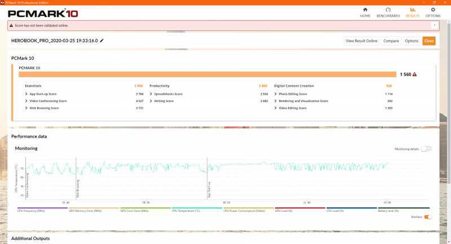This screenshot has height=244, width=451.
Task: Click the alert icon in validation banner
Action: point(11,25)
